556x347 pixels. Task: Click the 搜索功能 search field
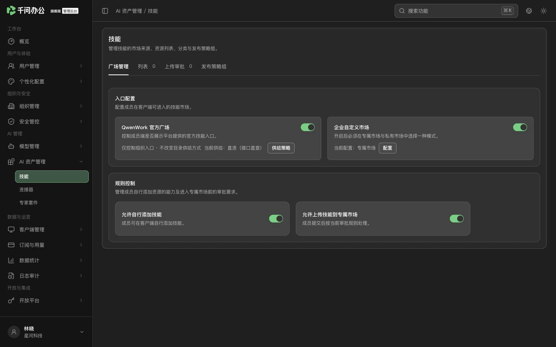(x=456, y=11)
